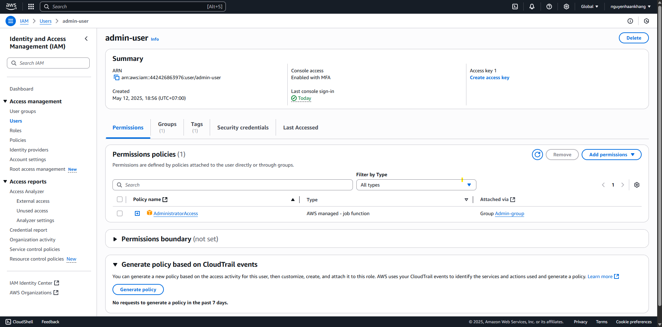Click the Delete user button
The height and width of the screenshot is (327, 662).
coord(634,38)
